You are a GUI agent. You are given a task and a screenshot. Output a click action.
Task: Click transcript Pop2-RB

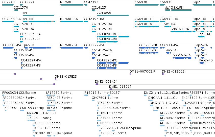click(202, 27)
